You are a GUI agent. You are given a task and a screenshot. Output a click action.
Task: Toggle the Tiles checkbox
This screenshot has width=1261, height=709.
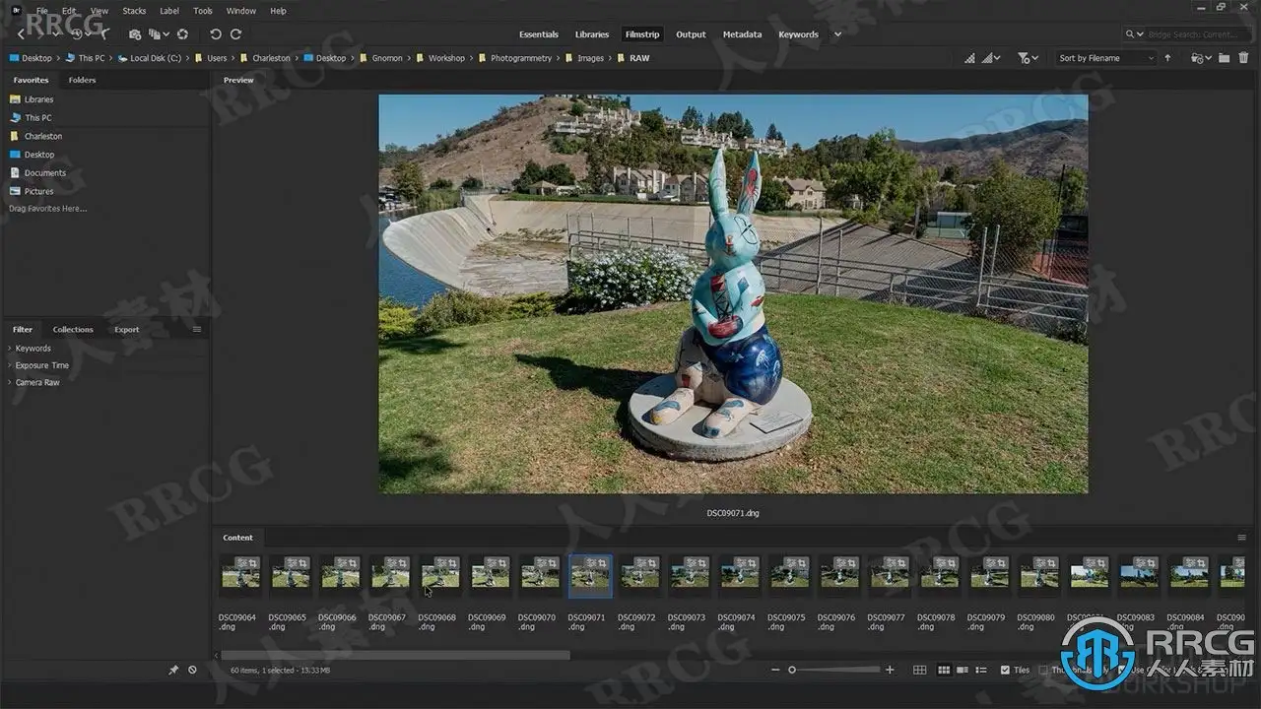(1005, 670)
